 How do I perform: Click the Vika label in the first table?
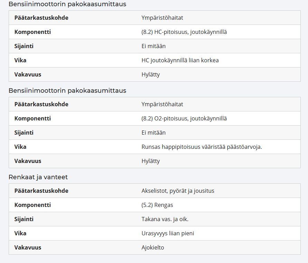(x=20, y=60)
